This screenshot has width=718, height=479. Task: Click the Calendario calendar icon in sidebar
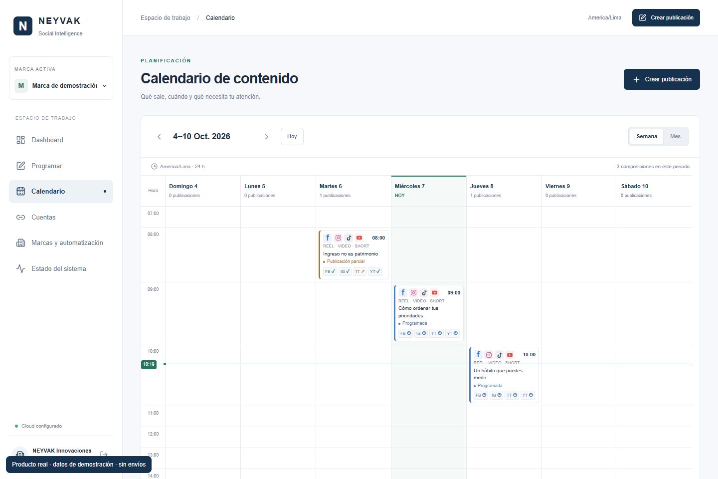20,191
